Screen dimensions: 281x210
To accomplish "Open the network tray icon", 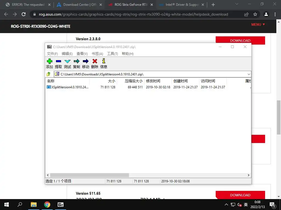I will click(233, 205).
